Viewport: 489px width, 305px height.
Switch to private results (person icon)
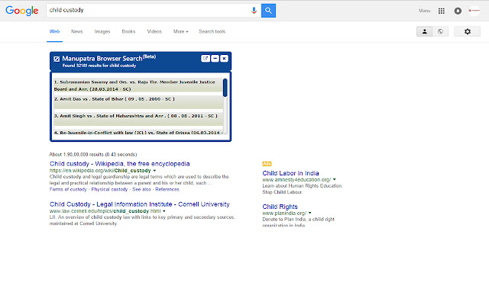coord(426,31)
